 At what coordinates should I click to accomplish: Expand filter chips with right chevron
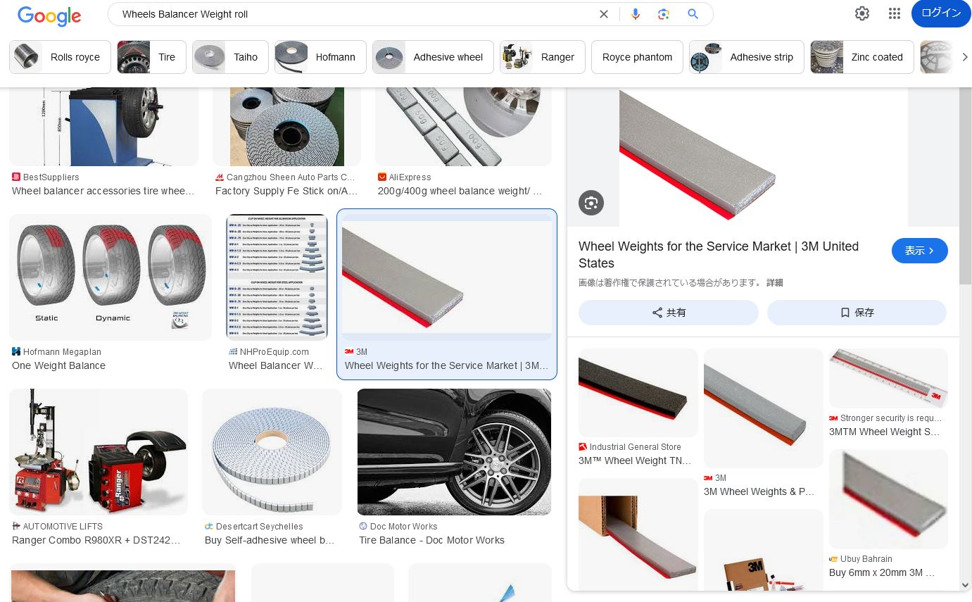[964, 57]
